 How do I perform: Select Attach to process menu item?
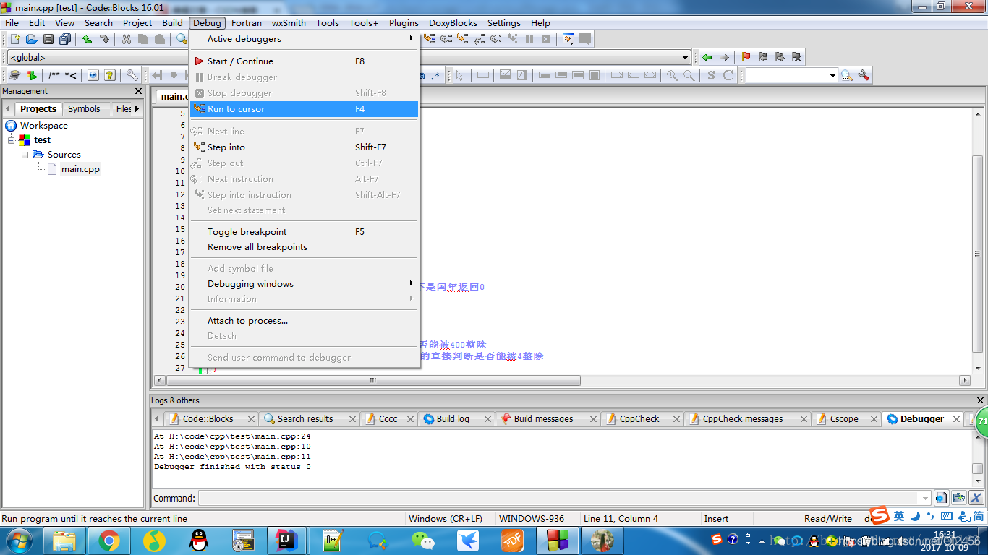tap(304, 321)
